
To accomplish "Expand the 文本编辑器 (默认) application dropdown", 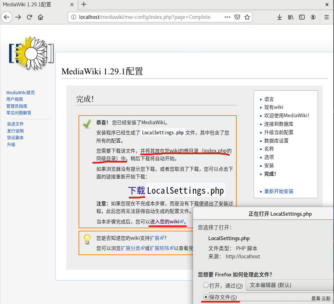I will (x=290, y=285).
